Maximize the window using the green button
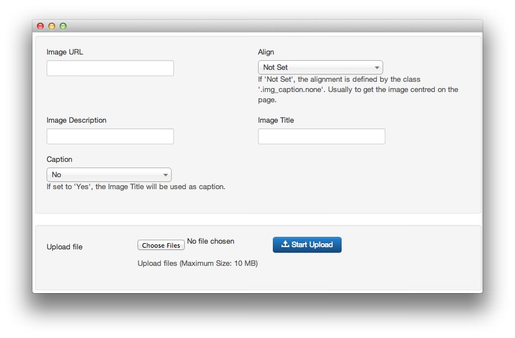 63,26
